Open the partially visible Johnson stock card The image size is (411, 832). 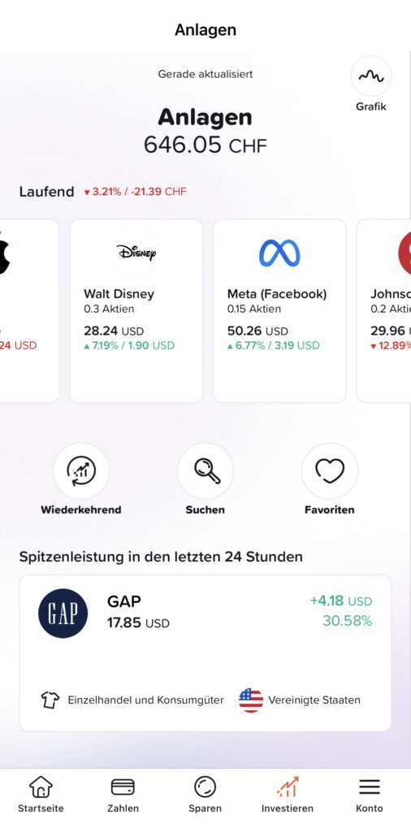pyautogui.click(x=384, y=311)
